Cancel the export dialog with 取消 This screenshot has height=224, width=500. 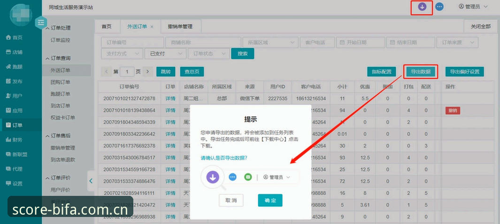coord(231,200)
